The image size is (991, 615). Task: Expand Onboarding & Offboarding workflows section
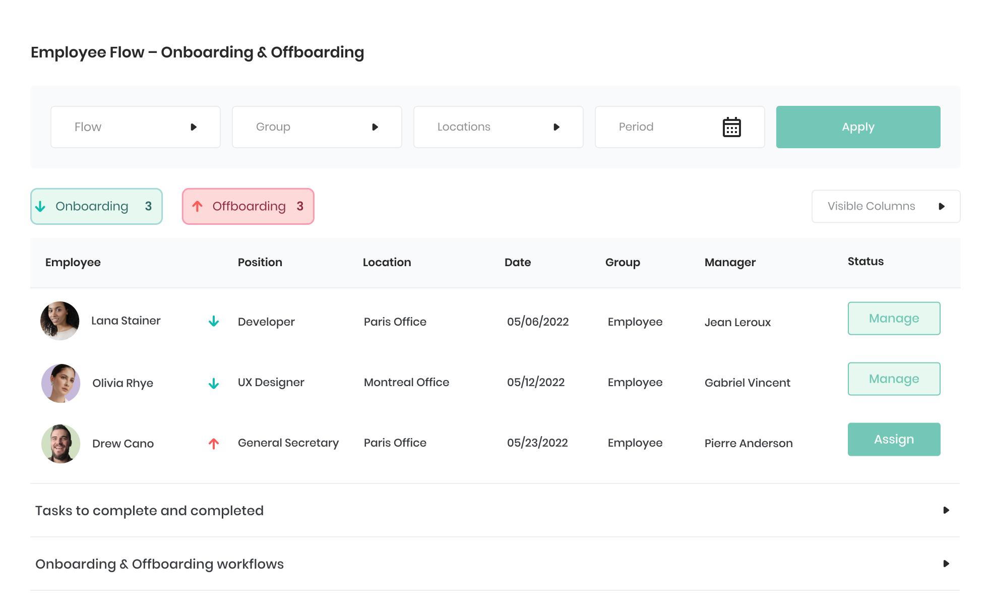495,564
